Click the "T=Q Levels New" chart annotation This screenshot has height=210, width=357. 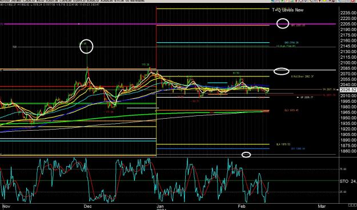pos(288,10)
